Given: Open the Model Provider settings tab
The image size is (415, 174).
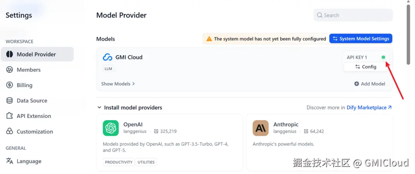Looking at the screenshot, I should [x=37, y=54].
